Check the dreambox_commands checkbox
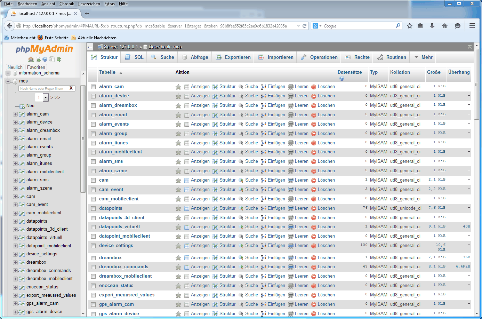 click(93, 267)
